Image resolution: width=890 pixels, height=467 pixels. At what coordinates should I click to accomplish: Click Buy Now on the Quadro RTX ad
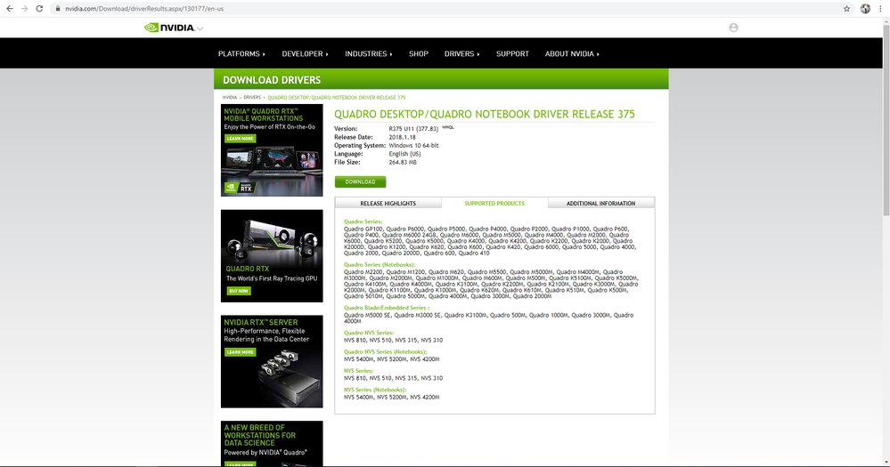click(239, 291)
